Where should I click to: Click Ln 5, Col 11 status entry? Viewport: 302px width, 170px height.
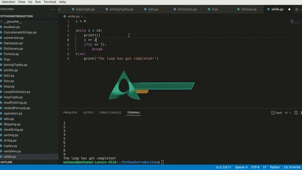click(223, 167)
